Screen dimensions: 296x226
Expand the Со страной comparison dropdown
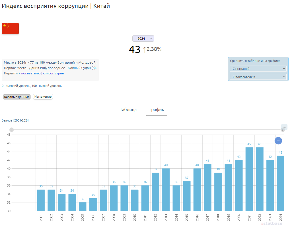tap(258, 69)
